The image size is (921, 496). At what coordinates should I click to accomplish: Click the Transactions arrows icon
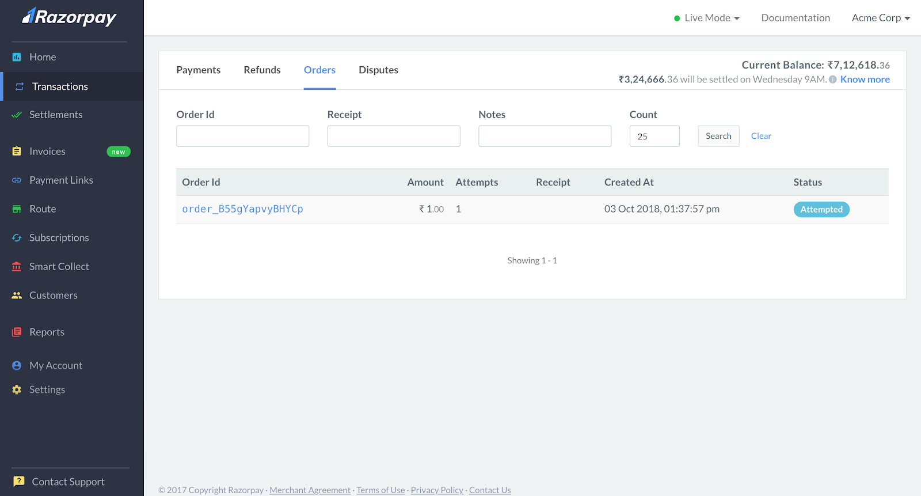[x=20, y=86]
